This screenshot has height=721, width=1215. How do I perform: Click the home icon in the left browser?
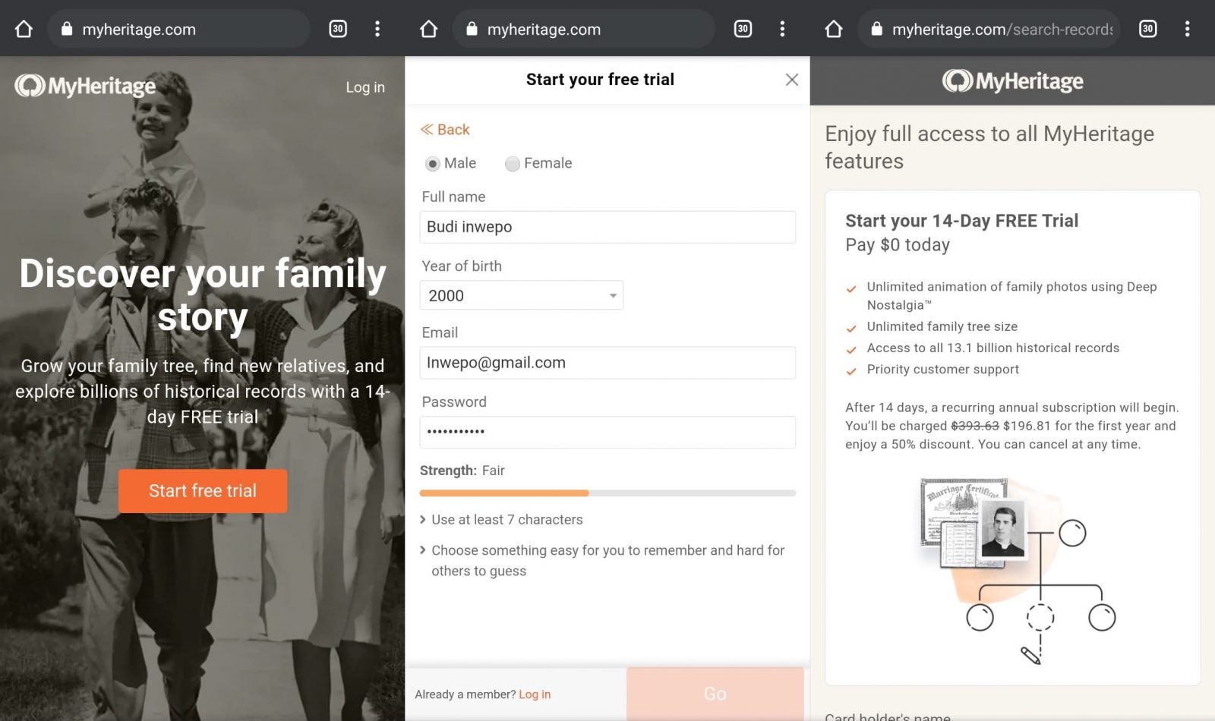point(24,29)
